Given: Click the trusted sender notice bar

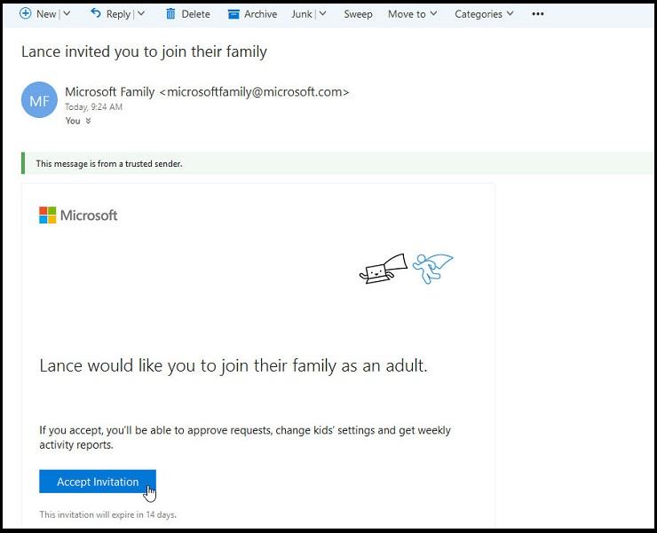Looking at the screenshot, I should click(x=338, y=163).
